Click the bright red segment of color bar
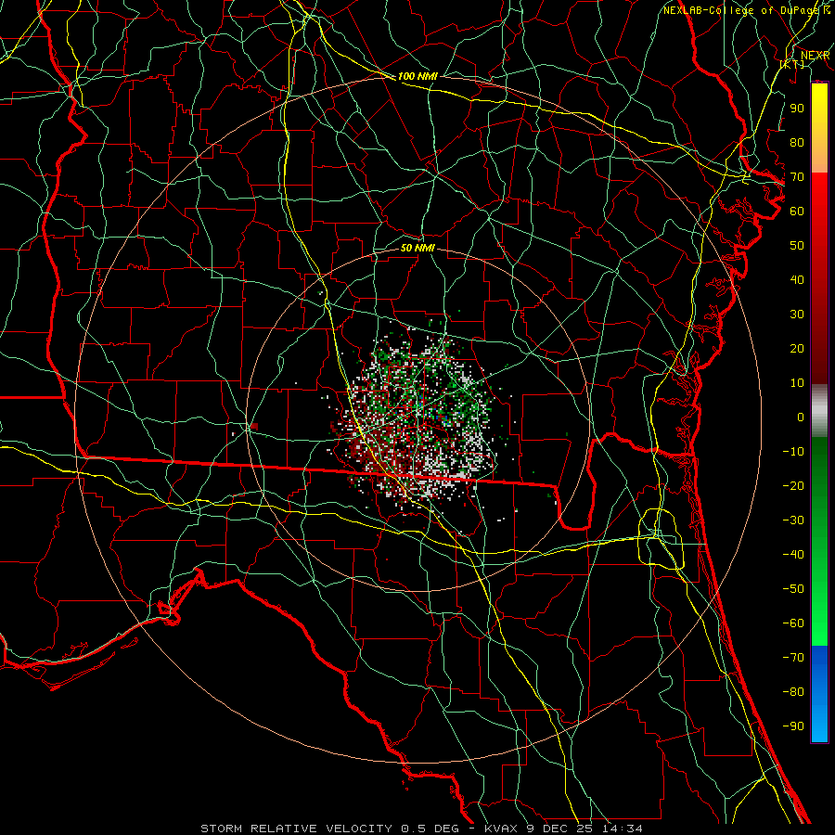 click(x=819, y=195)
